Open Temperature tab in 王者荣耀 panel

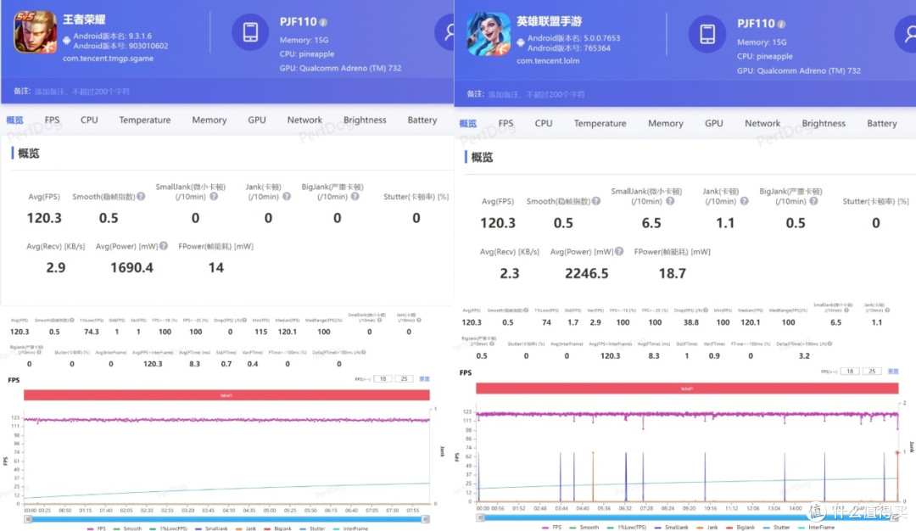[x=145, y=120]
